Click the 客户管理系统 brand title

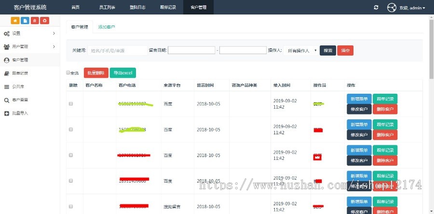point(30,7)
